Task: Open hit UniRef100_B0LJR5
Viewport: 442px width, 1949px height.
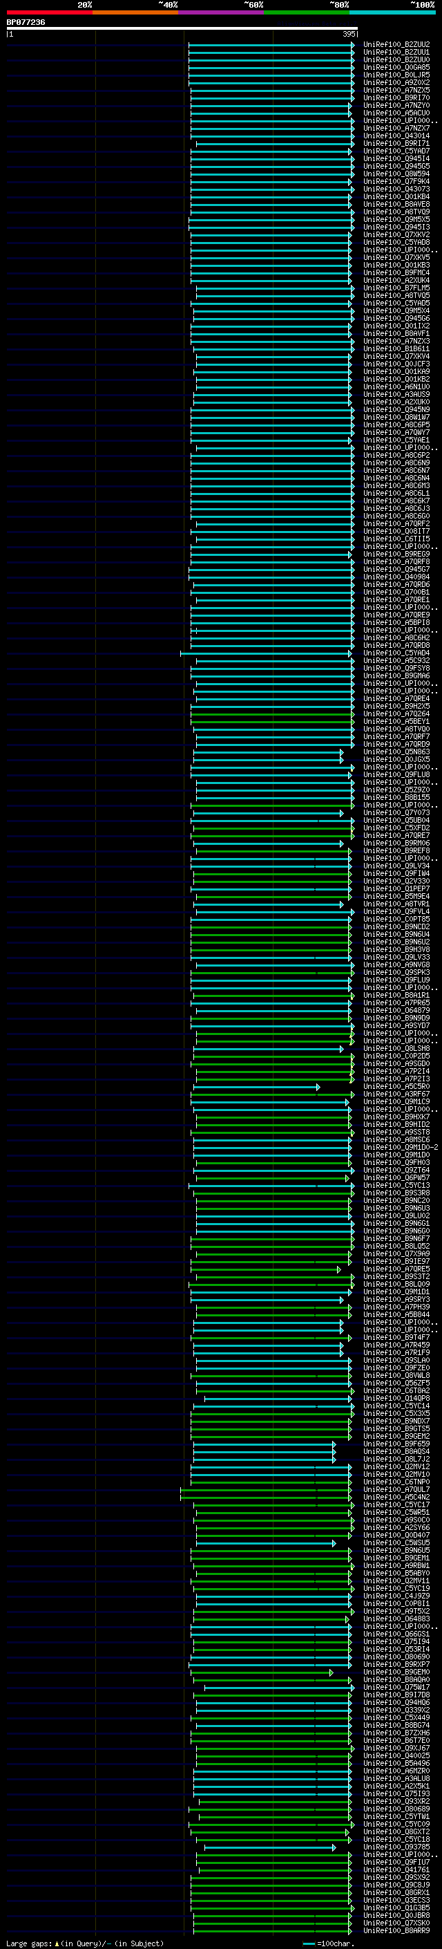Action: 396,75
